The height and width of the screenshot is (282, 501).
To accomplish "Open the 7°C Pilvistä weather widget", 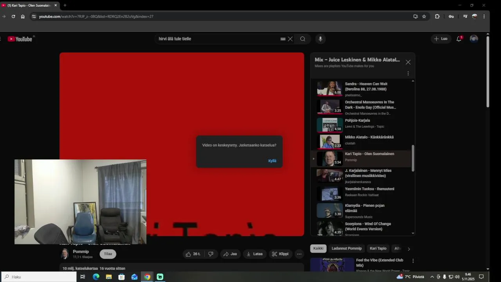I will tap(410, 277).
